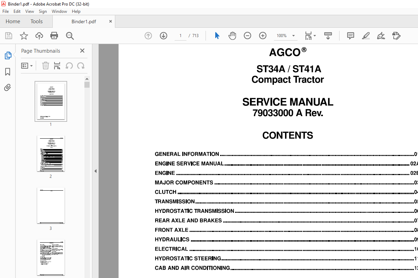Image resolution: width=418 pixels, height=278 pixels.
Task: Click the page number input field
Action: point(181,36)
